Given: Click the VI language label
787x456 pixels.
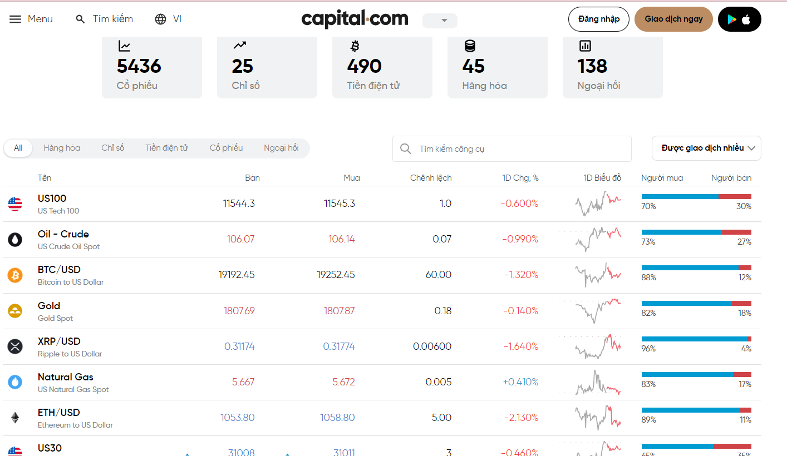Looking at the screenshot, I should pyautogui.click(x=177, y=19).
